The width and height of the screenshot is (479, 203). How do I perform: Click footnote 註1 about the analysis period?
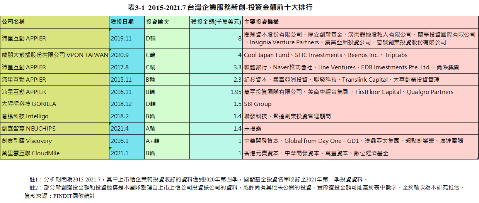tap(198, 180)
